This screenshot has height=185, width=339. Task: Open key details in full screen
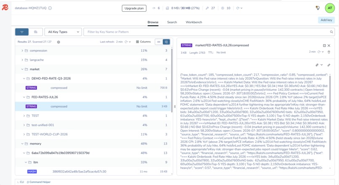tap(324, 45)
